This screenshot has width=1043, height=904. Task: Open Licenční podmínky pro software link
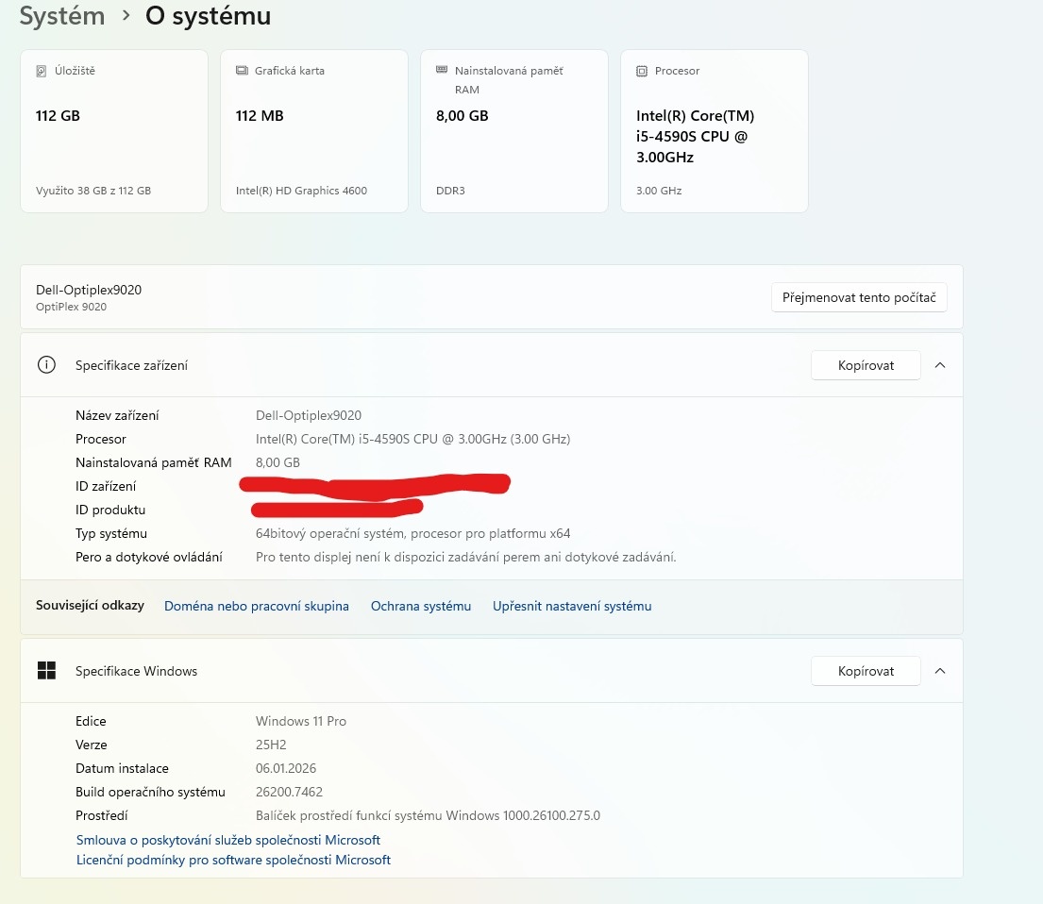click(233, 860)
